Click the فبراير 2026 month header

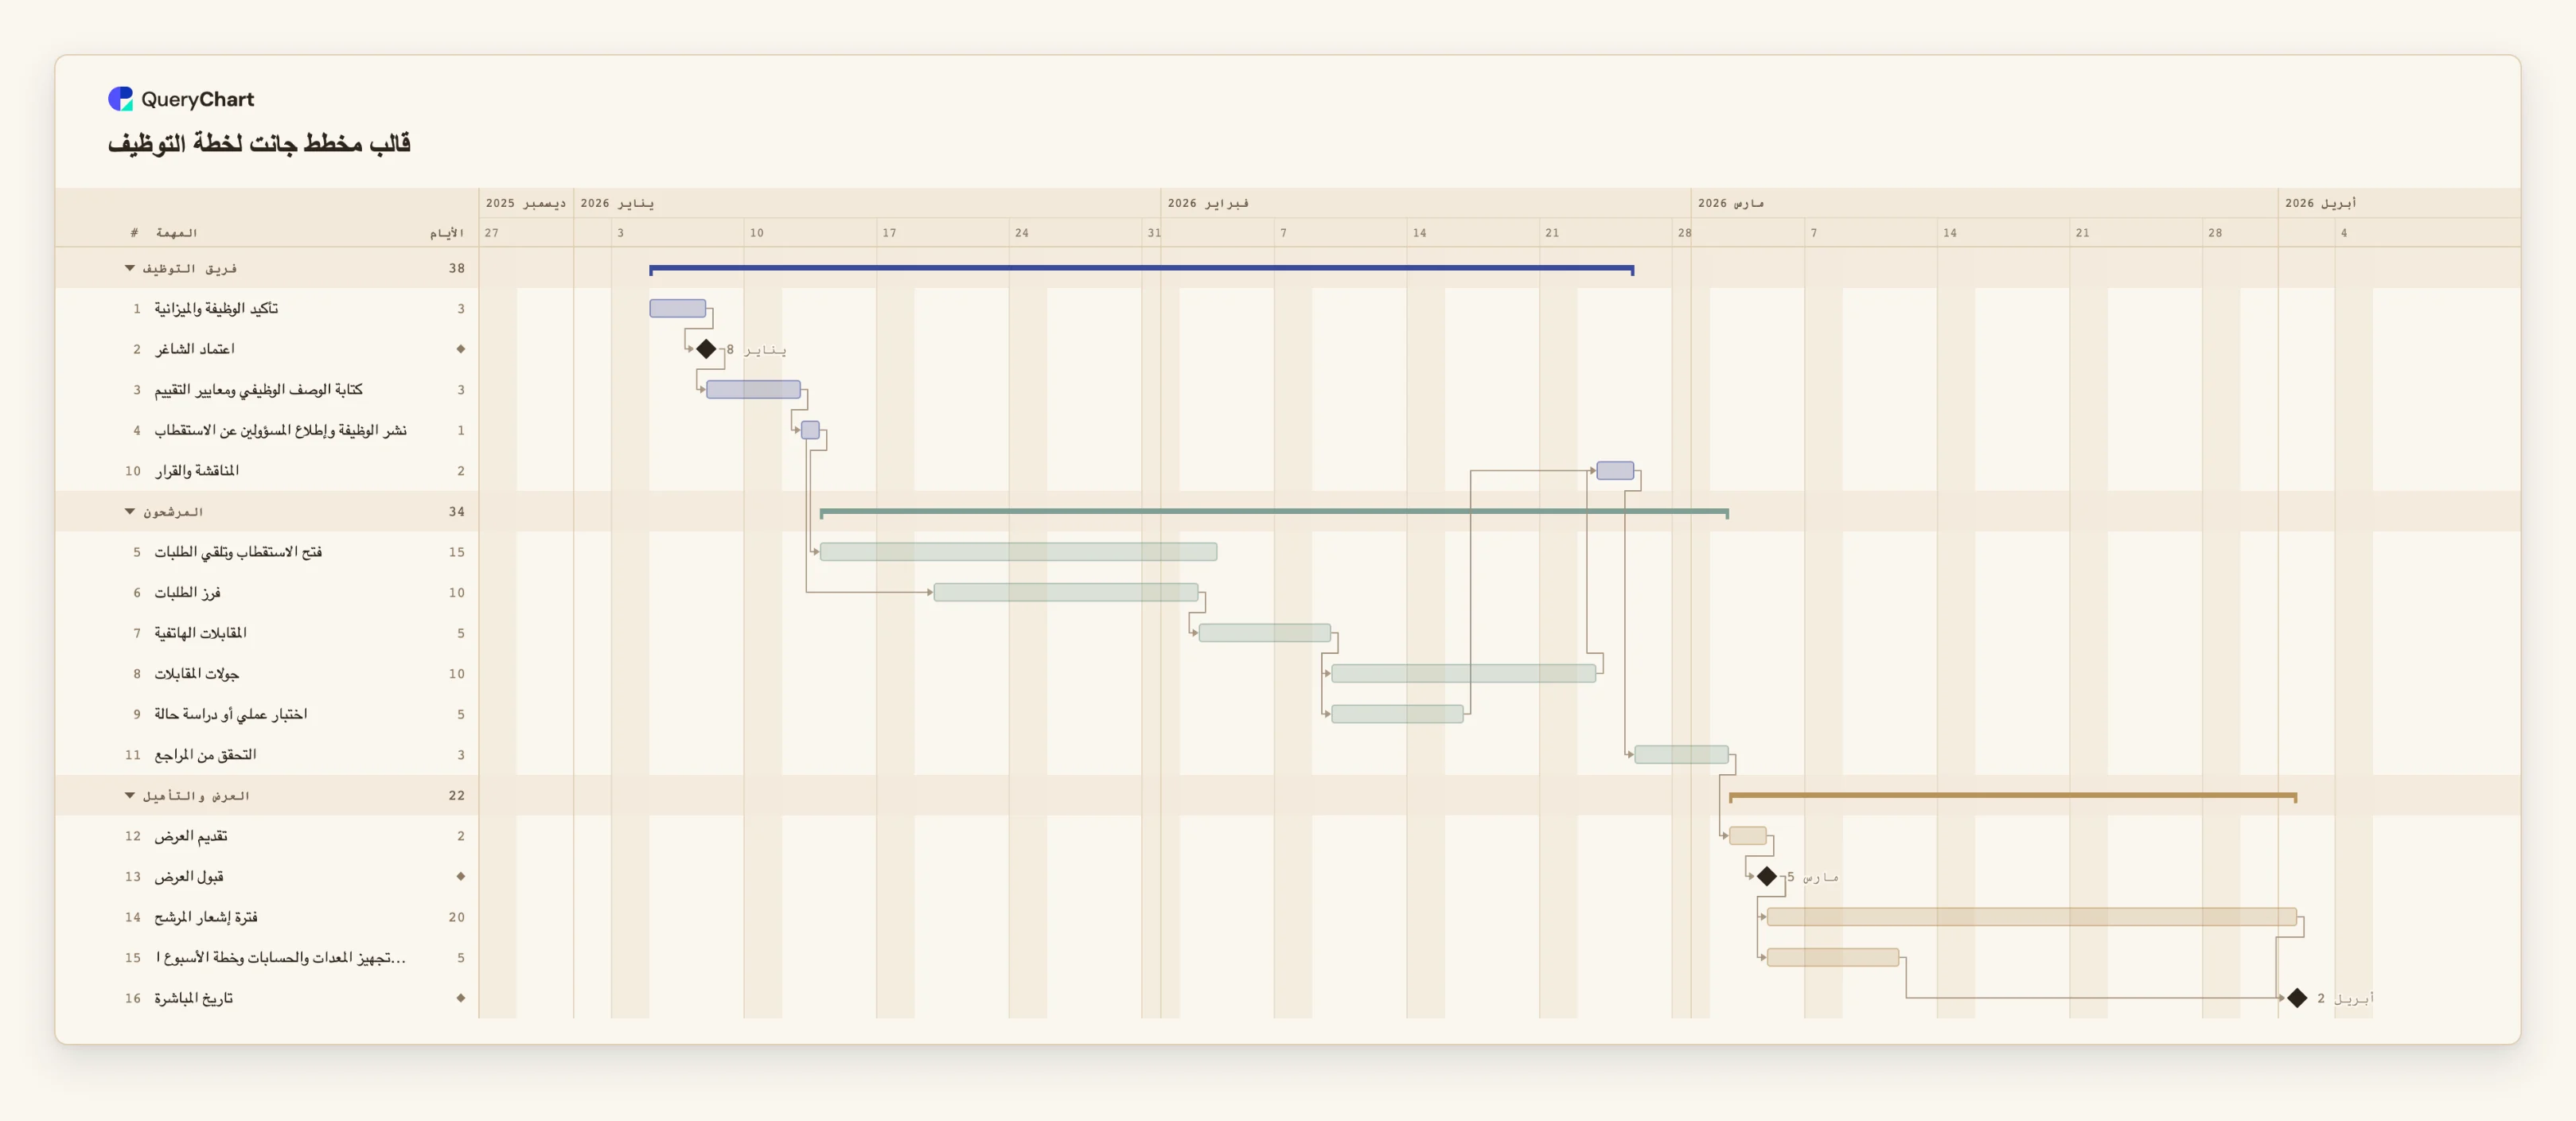pos(1208,203)
